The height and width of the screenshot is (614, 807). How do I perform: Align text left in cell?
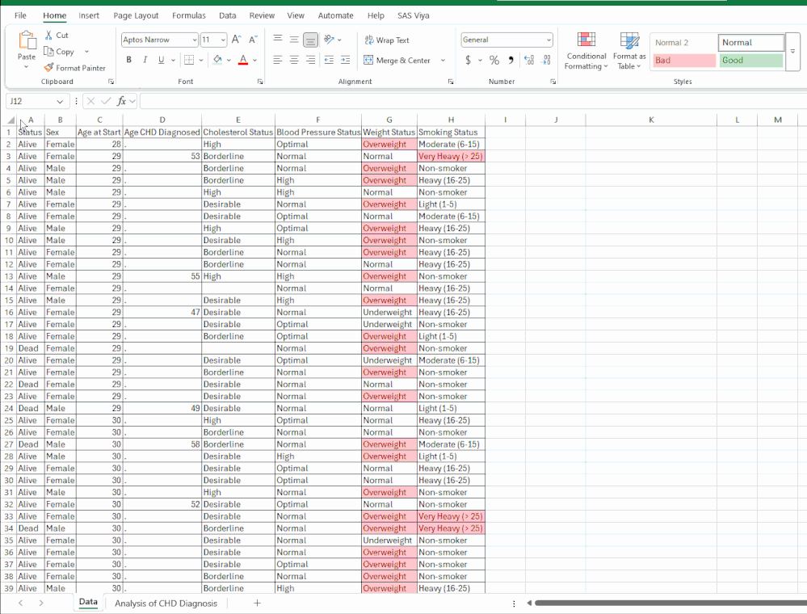pos(277,61)
